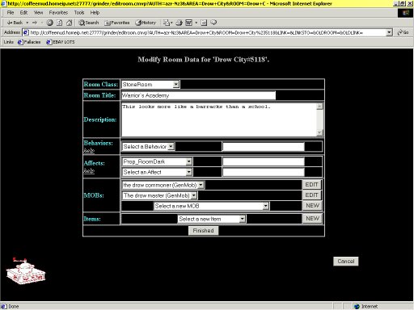The image size is (414, 310).
Task: Open the Select a new Item dropdown
Action: (x=212, y=219)
